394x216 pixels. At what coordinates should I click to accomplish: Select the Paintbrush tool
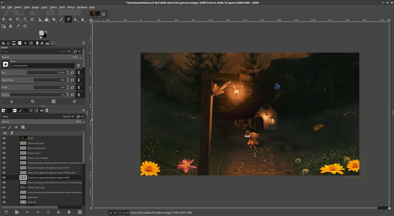(61, 19)
